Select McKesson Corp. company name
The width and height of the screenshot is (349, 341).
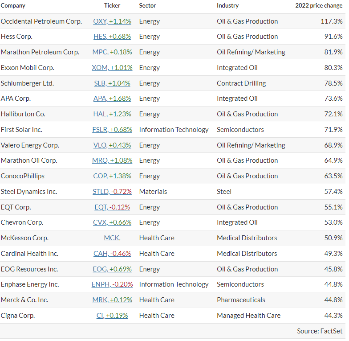pyautogui.click(x=24, y=238)
